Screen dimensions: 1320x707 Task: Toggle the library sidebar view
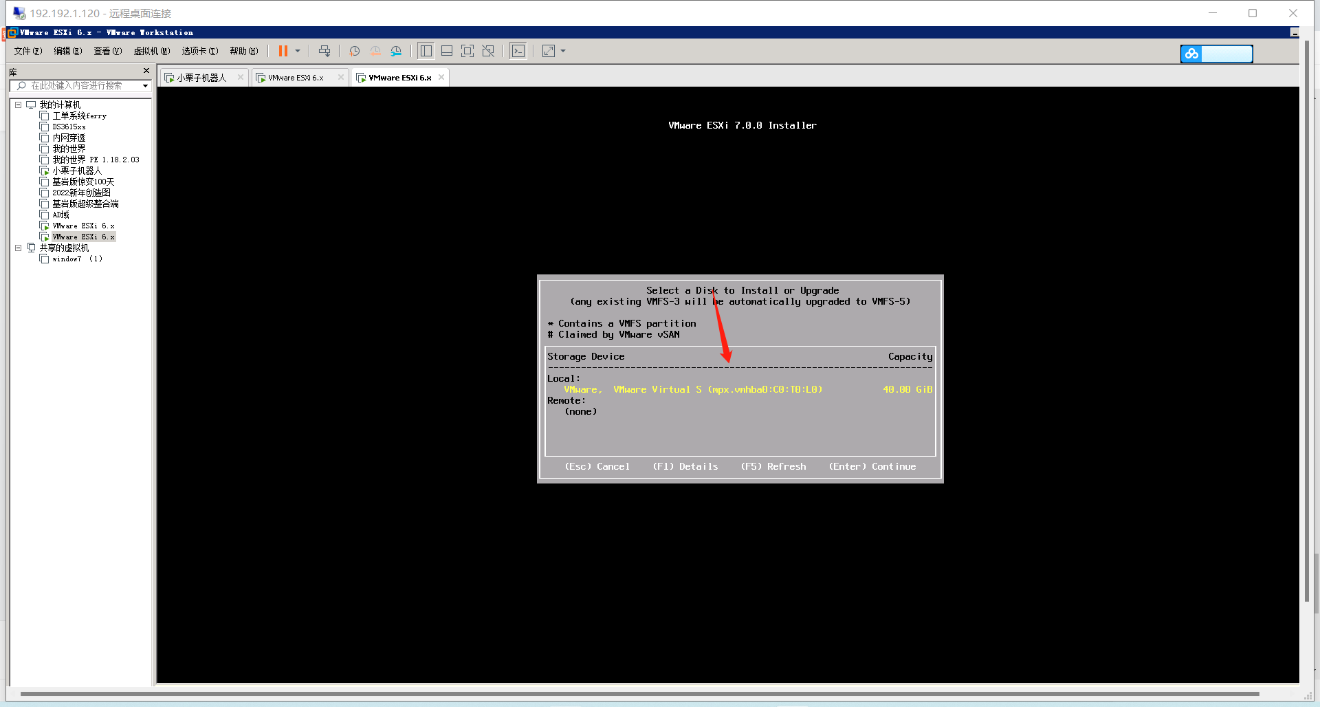click(426, 51)
